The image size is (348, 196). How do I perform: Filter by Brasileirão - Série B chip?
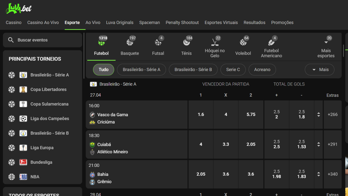point(193,70)
